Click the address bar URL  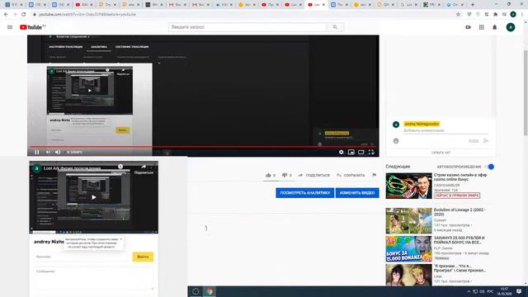pos(87,15)
